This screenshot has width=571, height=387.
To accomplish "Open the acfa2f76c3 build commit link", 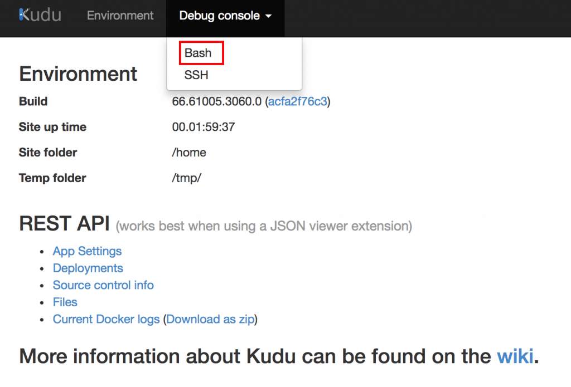I will click(298, 101).
